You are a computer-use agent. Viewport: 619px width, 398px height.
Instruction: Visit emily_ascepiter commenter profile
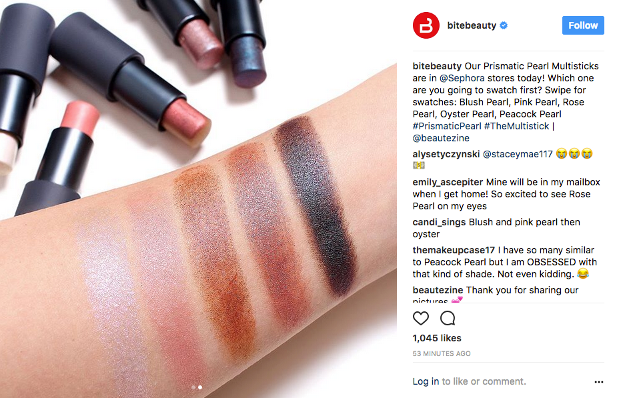(448, 182)
